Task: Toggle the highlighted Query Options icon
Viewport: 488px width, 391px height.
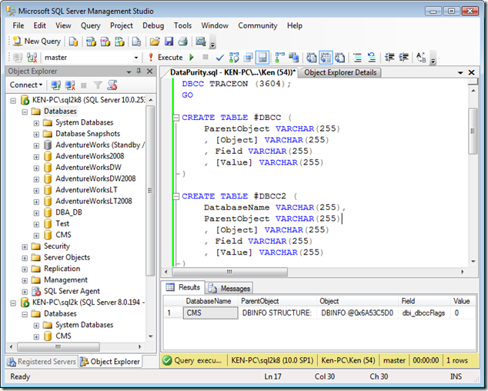Action: [x=262, y=57]
